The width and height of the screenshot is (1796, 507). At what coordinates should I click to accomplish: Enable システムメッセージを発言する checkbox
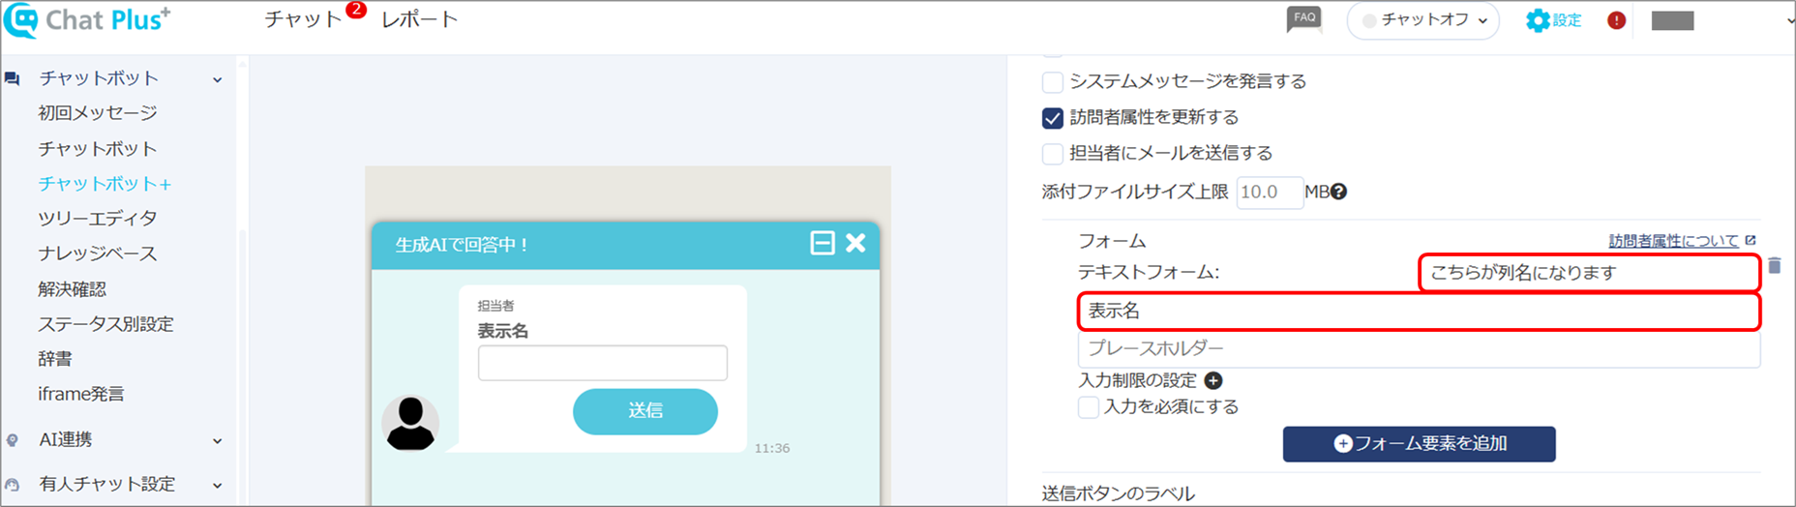pyautogui.click(x=1053, y=82)
